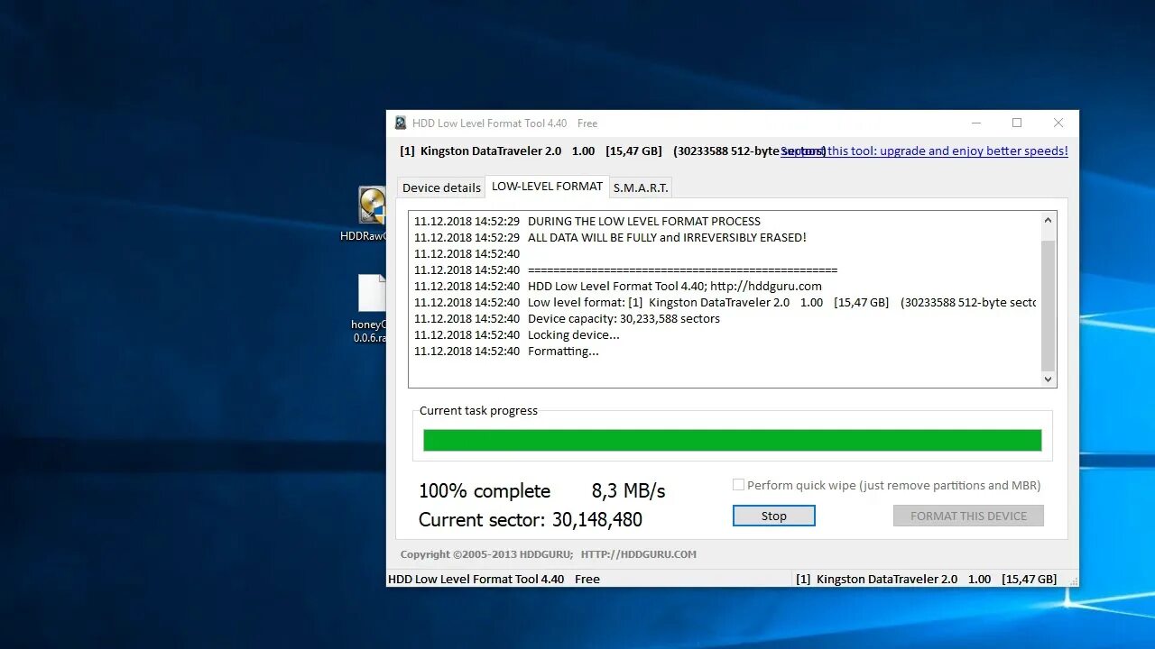Open the upgrade and enjoy better speeds link
The image size is (1155, 649).
pyautogui.click(x=924, y=151)
